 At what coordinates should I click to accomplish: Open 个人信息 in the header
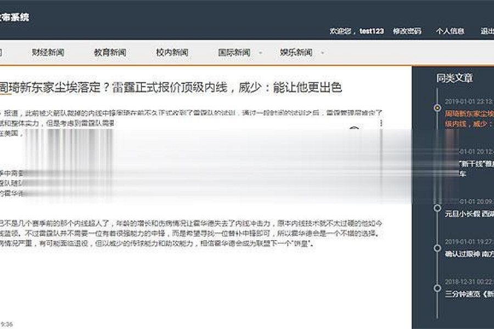(450, 31)
